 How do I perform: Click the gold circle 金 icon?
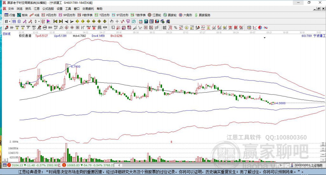coord(187,28)
